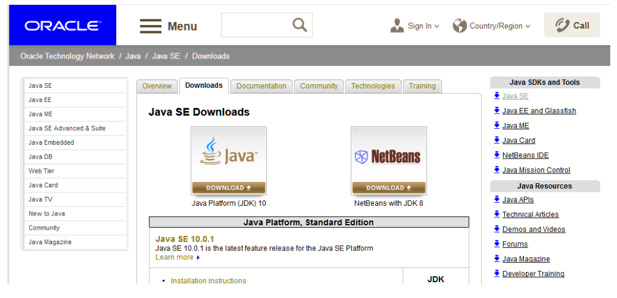
Task: Open Java EE and Glassfish link
Action: click(539, 111)
